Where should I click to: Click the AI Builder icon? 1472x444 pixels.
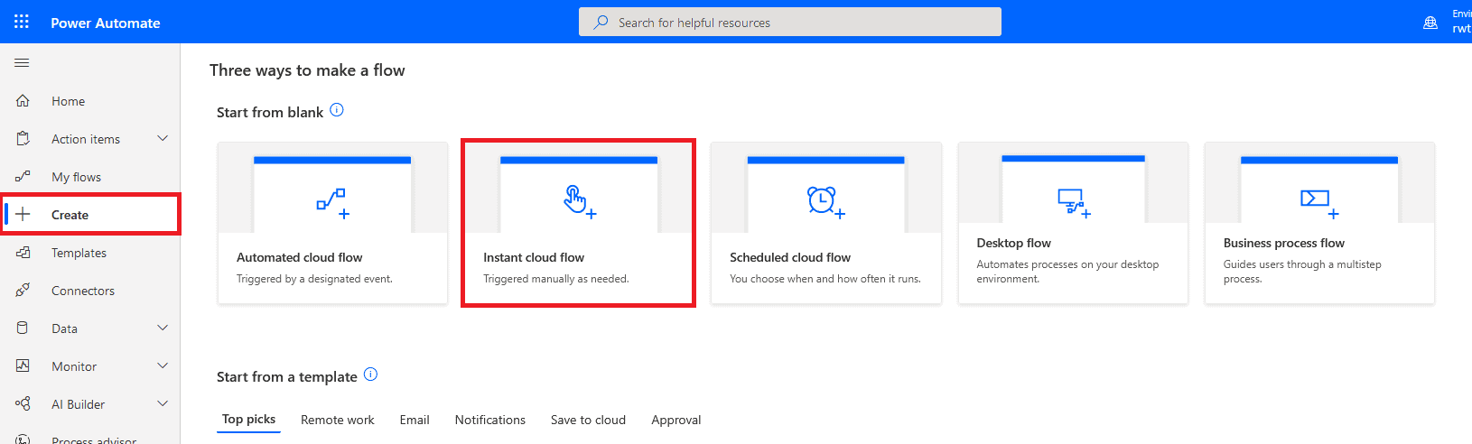tap(23, 404)
